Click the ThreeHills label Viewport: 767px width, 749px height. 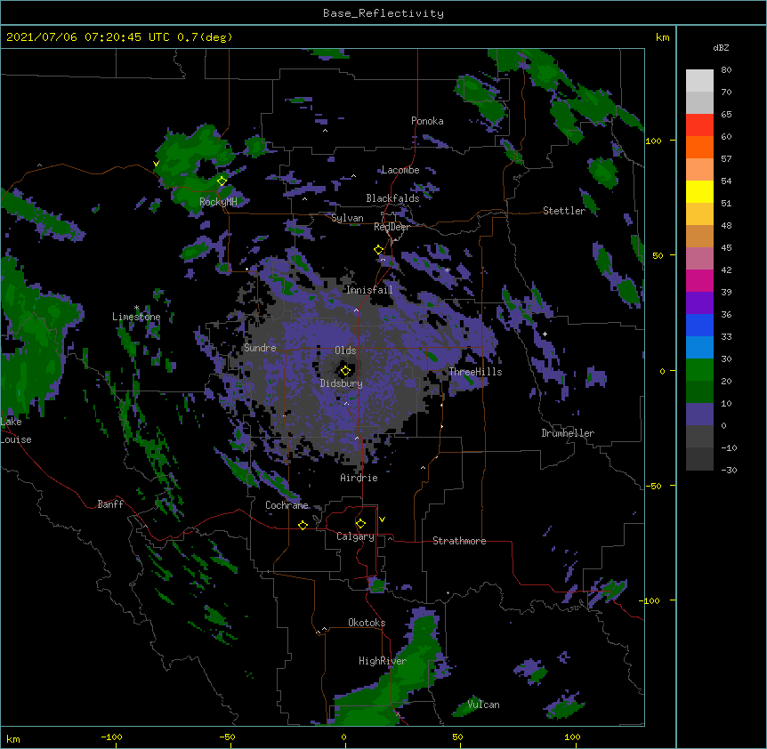coord(475,372)
